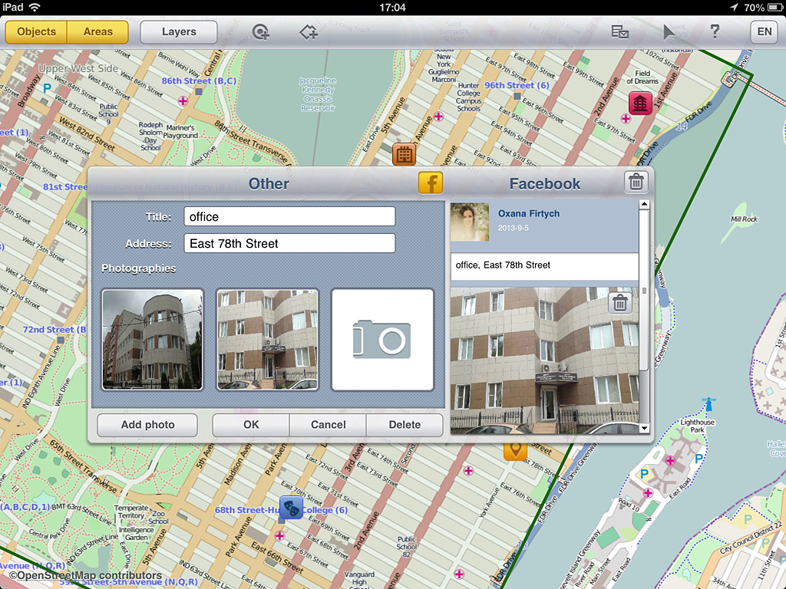Confirm changes with OK

pos(251,425)
